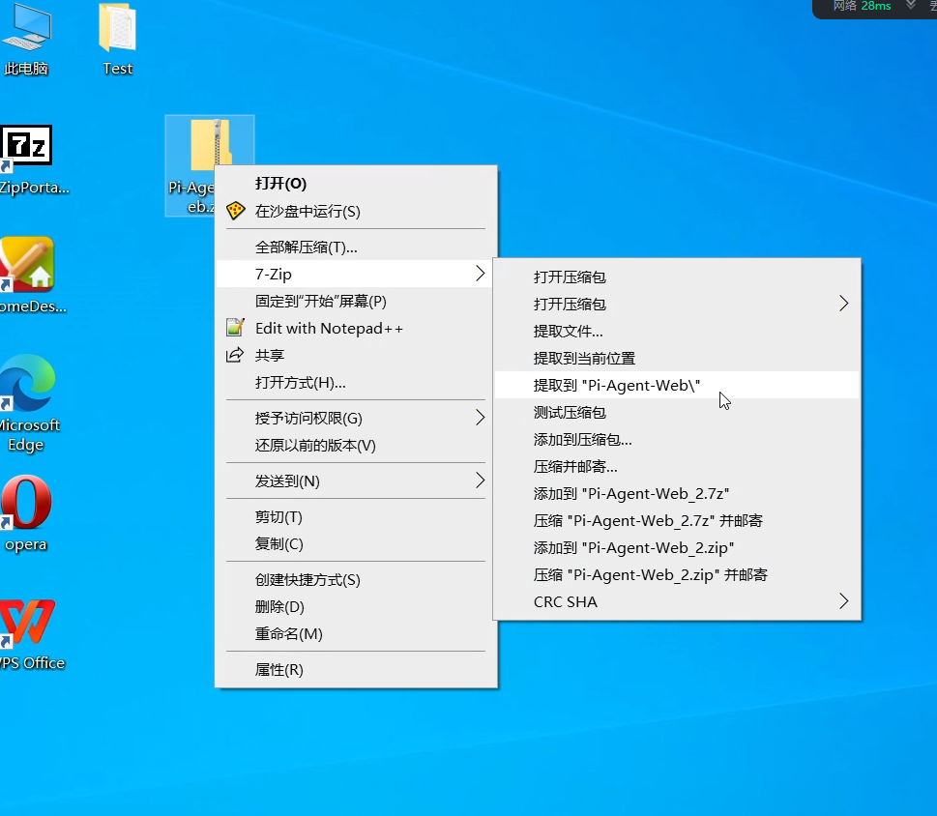The height and width of the screenshot is (816, 937).
Task: Choose 全部解压缩(T)... menu entry
Action: 356,247
